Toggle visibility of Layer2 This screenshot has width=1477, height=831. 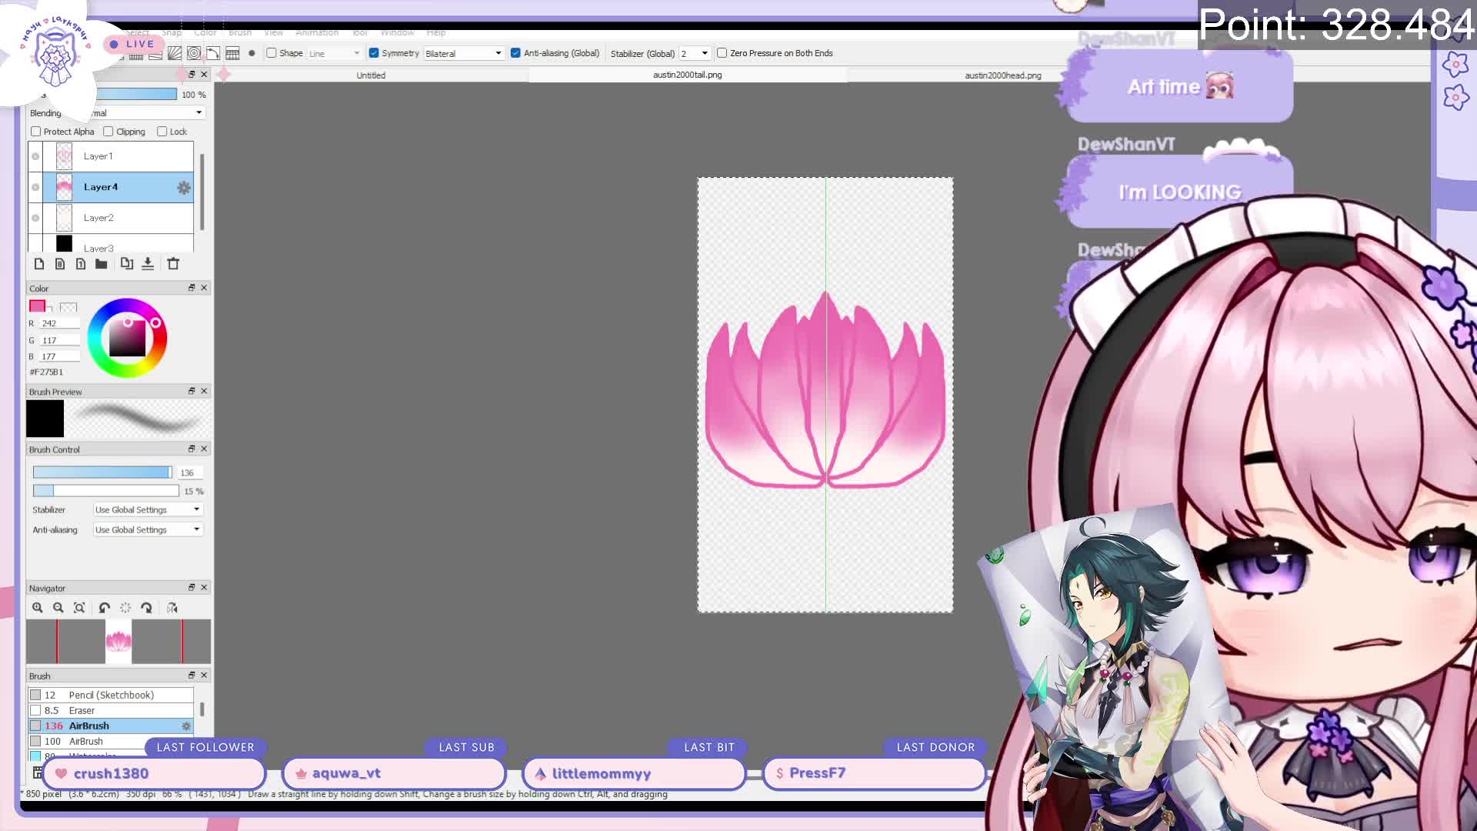point(35,218)
